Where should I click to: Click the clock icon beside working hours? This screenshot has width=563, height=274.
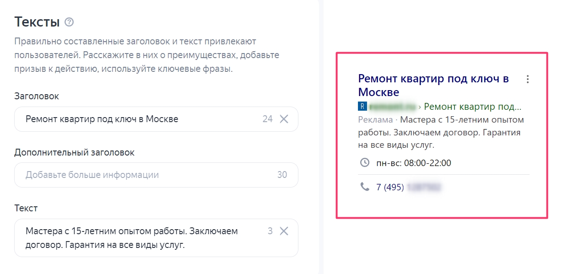click(x=365, y=163)
